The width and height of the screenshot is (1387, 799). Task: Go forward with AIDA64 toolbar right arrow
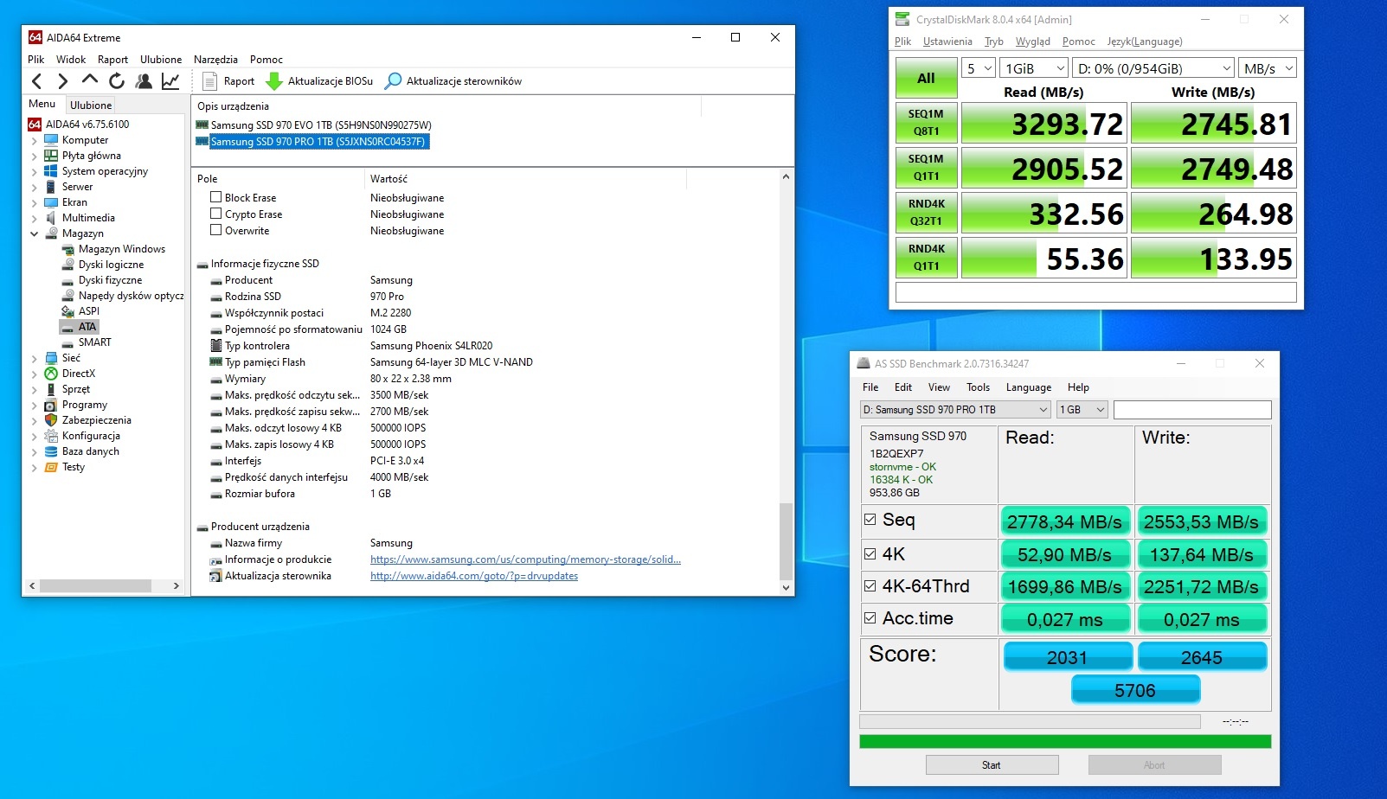(62, 81)
